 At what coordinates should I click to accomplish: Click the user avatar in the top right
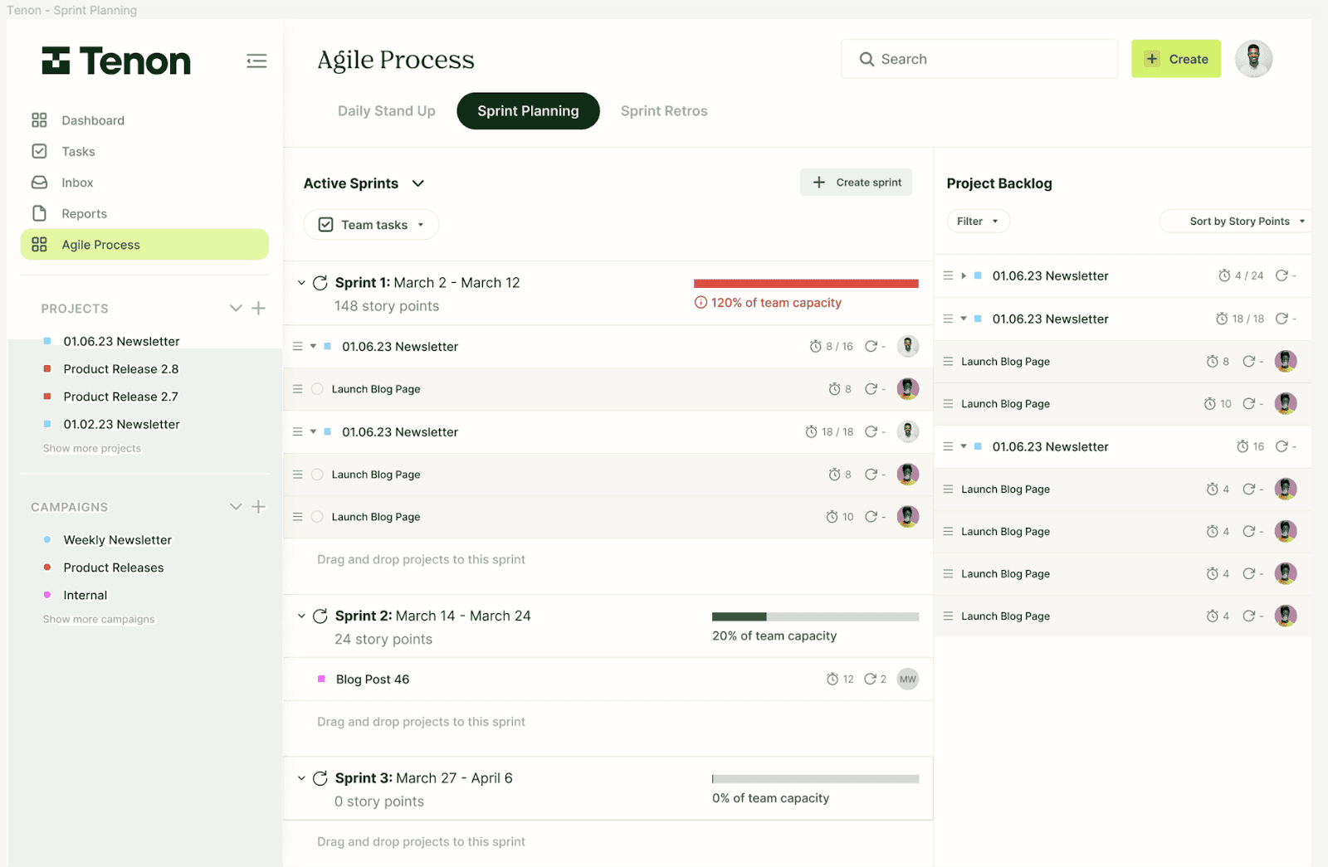click(1253, 58)
